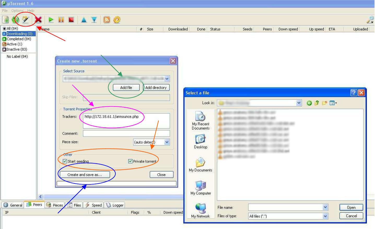Image resolution: width=375 pixels, height=229 pixels.
Task: Open Preferences gear icon
Action: 117,20
